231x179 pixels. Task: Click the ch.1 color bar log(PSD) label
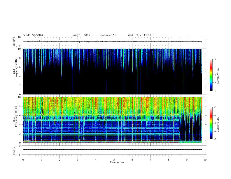pyautogui.click(x=218, y=76)
